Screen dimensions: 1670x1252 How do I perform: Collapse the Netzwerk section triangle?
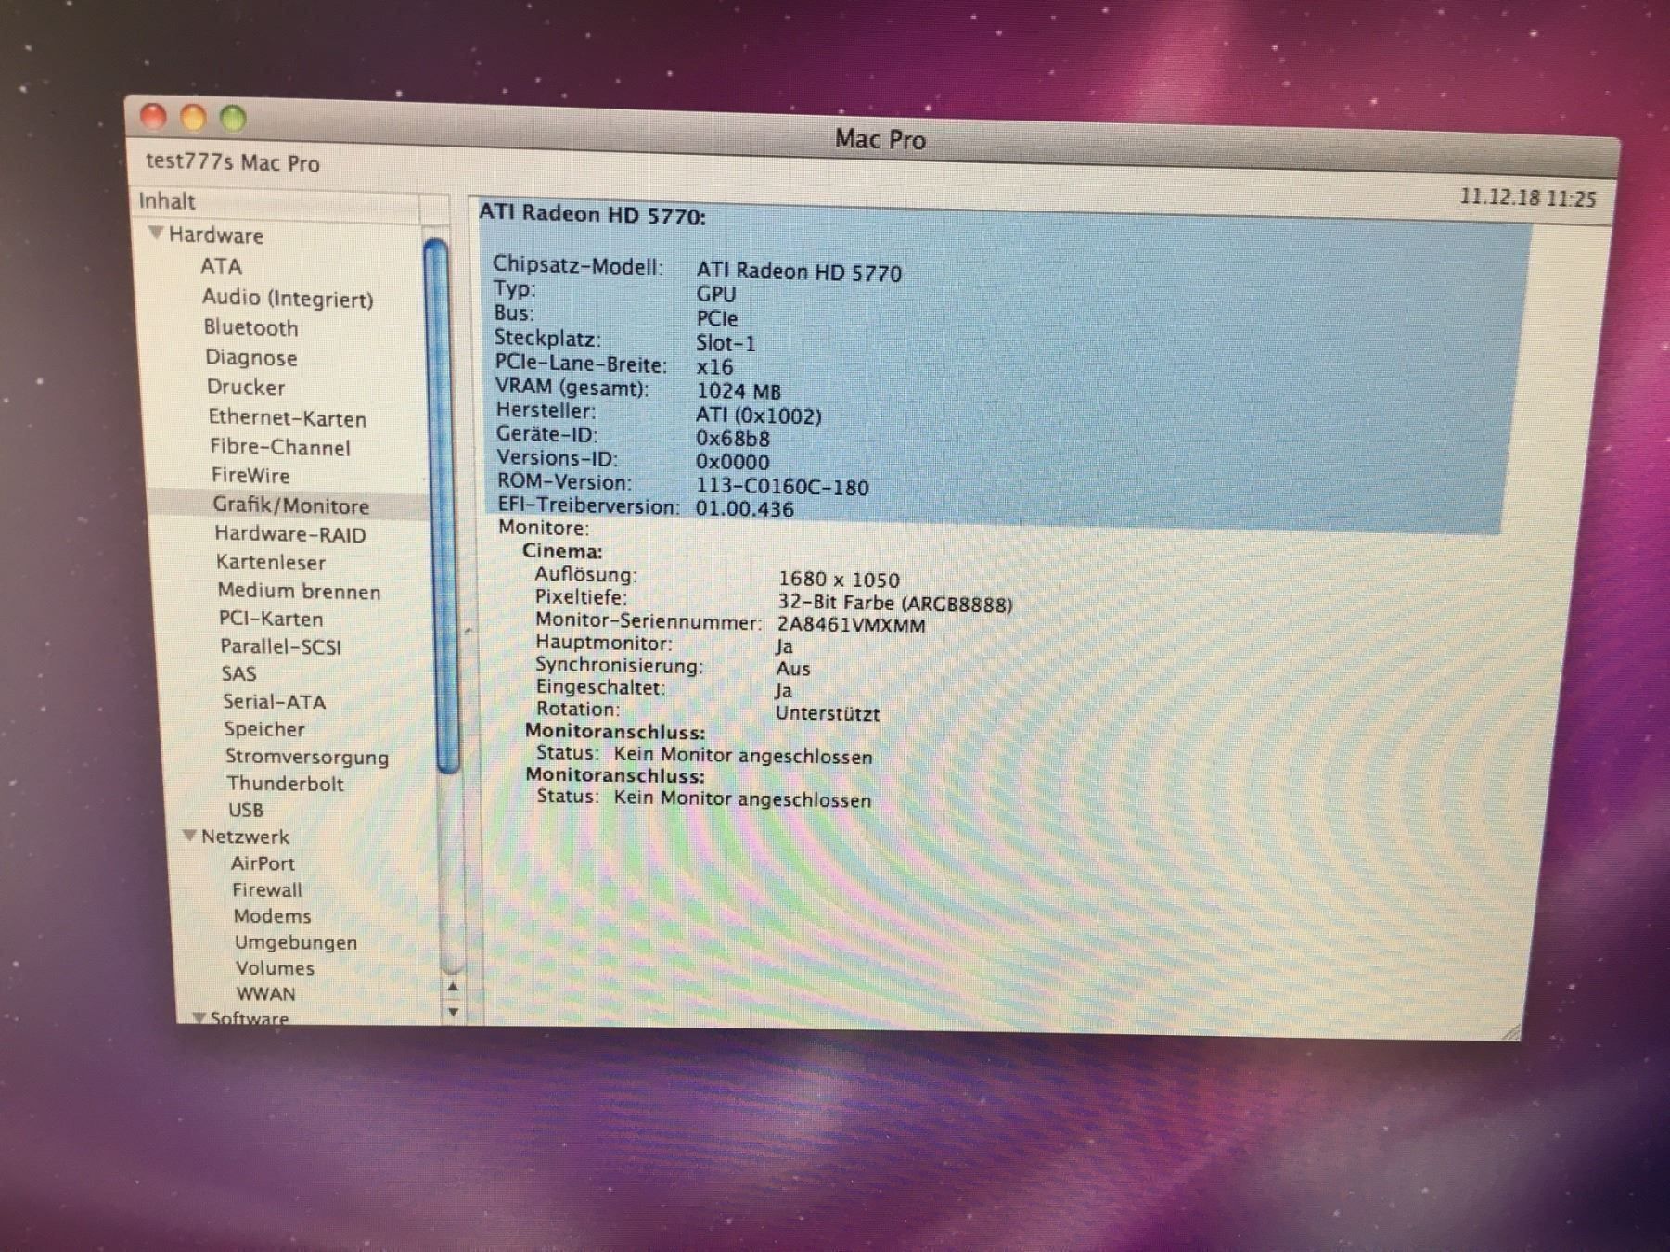190,836
